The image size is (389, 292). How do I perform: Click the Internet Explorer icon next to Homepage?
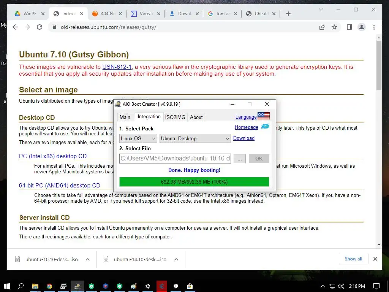[x=265, y=126]
